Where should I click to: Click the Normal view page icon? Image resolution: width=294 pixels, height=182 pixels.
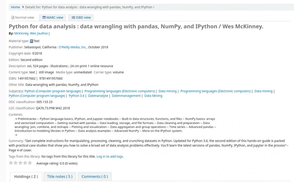[13, 18]
